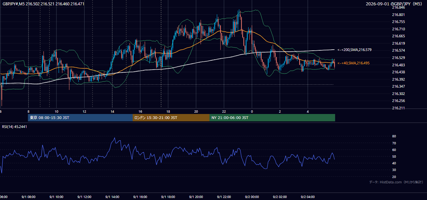Click the GBPJPY#,M5 chart title text

pos(43,4)
